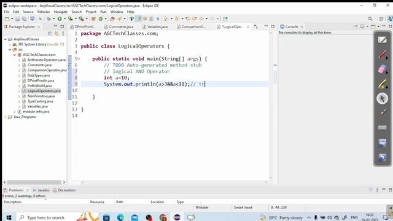Open HelloWorld.java in Package Explorer

click(39, 86)
